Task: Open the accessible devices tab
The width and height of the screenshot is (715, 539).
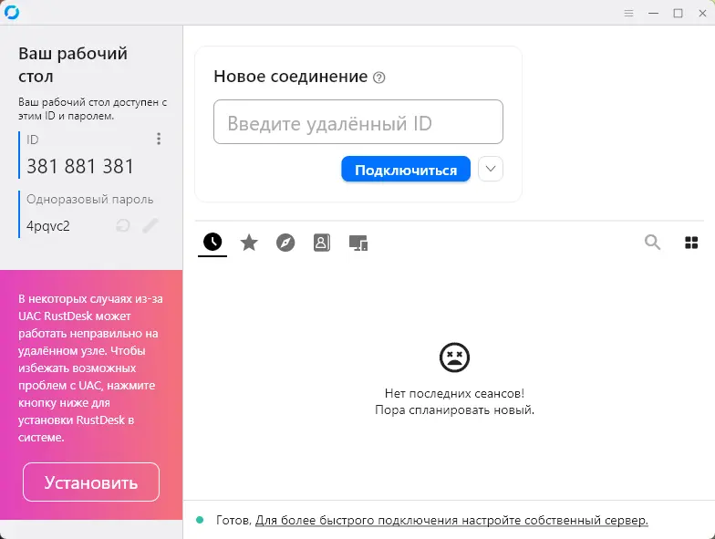Action: (x=358, y=243)
